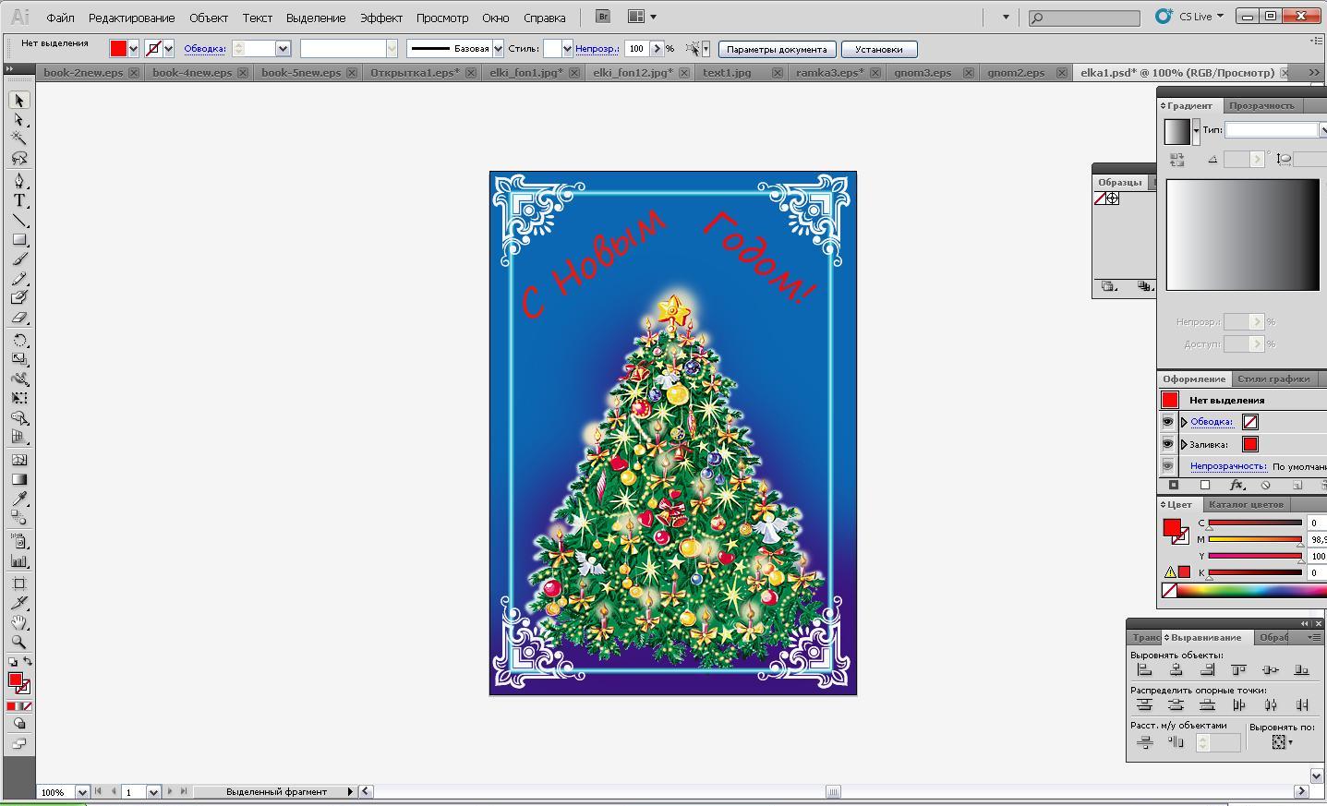Click the Параметры документа button
Viewport: 1327px width, 806px height.
[x=777, y=49]
